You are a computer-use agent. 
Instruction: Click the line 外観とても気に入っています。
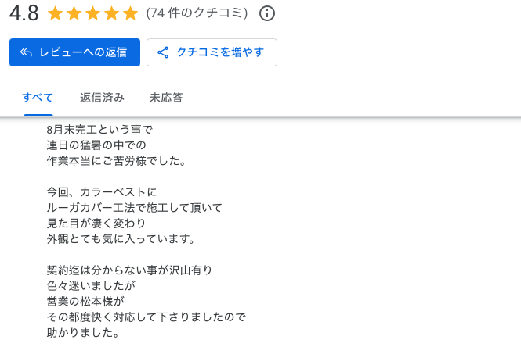point(121,238)
